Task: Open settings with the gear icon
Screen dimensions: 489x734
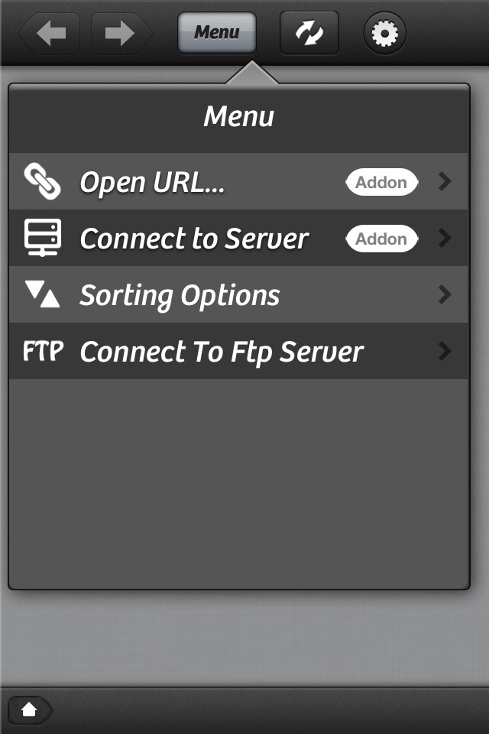Action: point(384,34)
